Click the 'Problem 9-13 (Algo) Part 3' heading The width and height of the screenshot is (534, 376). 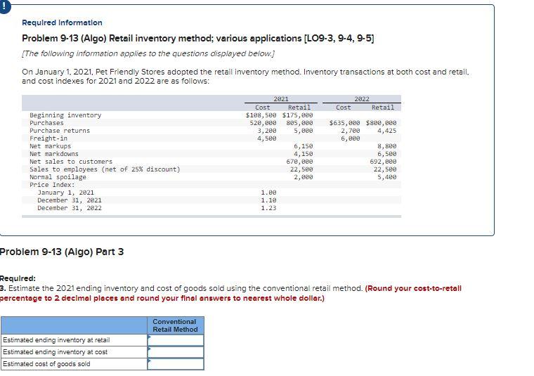tap(62, 252)
